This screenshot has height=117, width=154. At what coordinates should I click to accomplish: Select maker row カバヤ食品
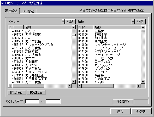pyautogui.click(x=40, y=41)
